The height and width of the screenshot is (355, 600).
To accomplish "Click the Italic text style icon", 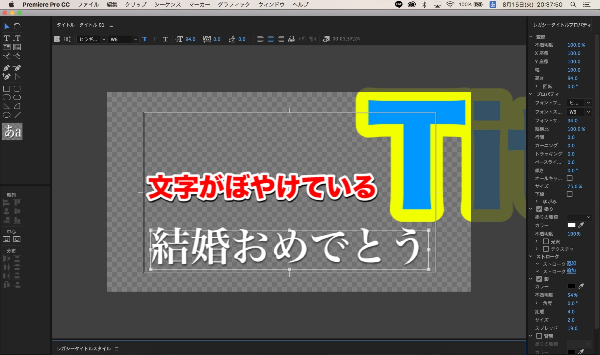I will point(155,39).
